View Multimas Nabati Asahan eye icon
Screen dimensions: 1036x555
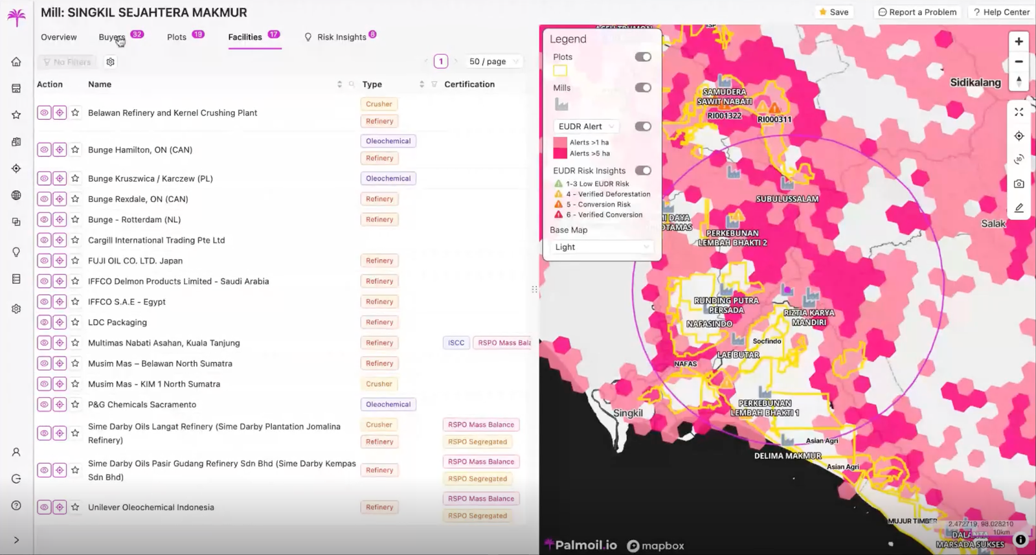tap(44, 343)
